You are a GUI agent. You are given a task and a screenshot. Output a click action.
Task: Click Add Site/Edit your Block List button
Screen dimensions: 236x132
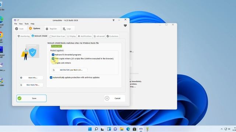(x=69, y=70)
